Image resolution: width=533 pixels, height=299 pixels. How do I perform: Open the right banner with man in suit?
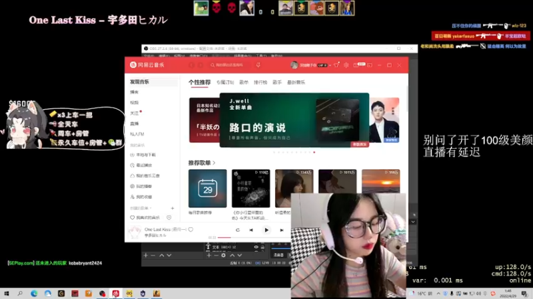pyautogui.click(x=384, y=120)
